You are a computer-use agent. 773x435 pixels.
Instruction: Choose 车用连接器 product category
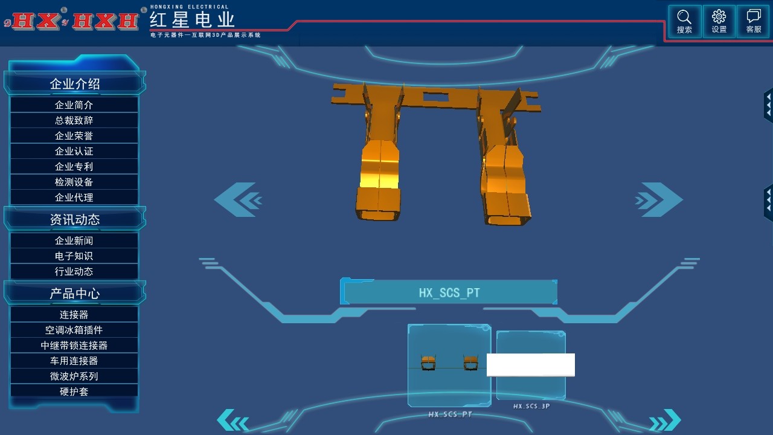(74, 361)
